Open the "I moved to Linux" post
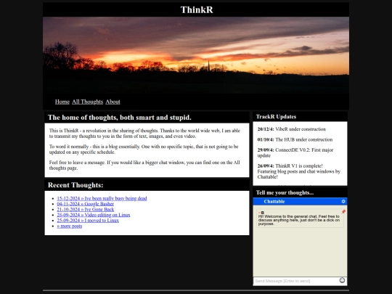Screen dimensions: 392x294 click(x=88, y=220)
